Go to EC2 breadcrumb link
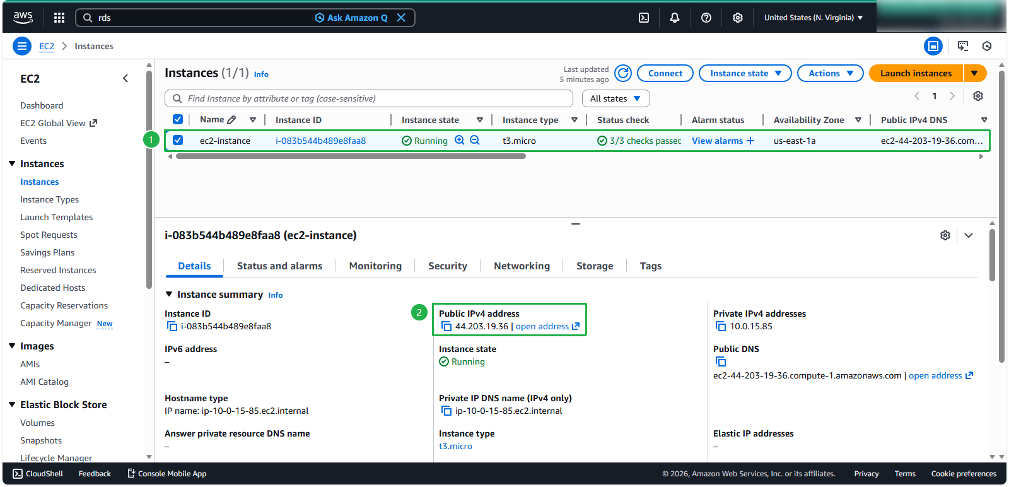This screenshot has width=1009, height=487. (47, 46)
